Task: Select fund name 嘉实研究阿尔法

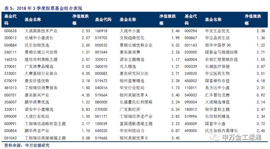Action: tap(134, 73)
